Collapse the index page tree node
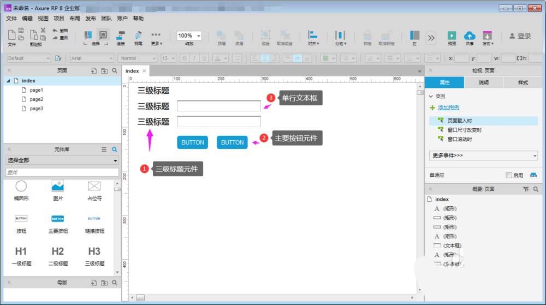Image resolution: width=546 pixels, height=305 pixels. pos(8,81)
